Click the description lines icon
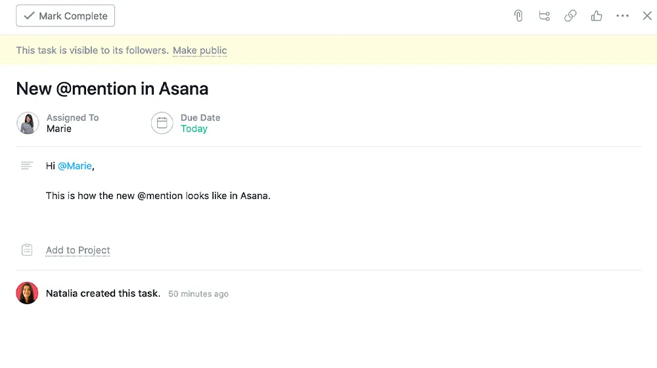657x368 pixels. click(27, 166)
